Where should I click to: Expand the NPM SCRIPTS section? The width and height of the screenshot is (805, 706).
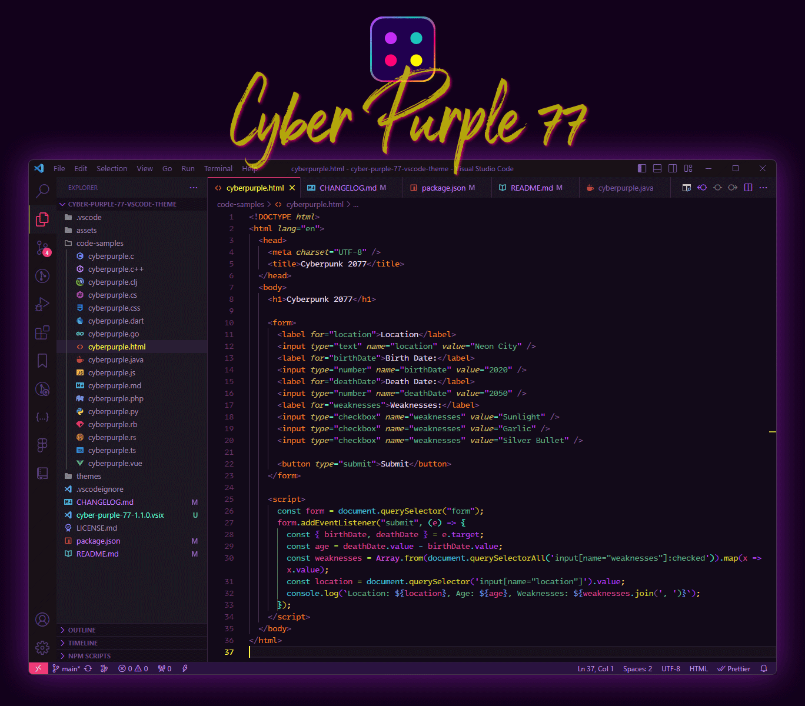click(x=132, y=656)
